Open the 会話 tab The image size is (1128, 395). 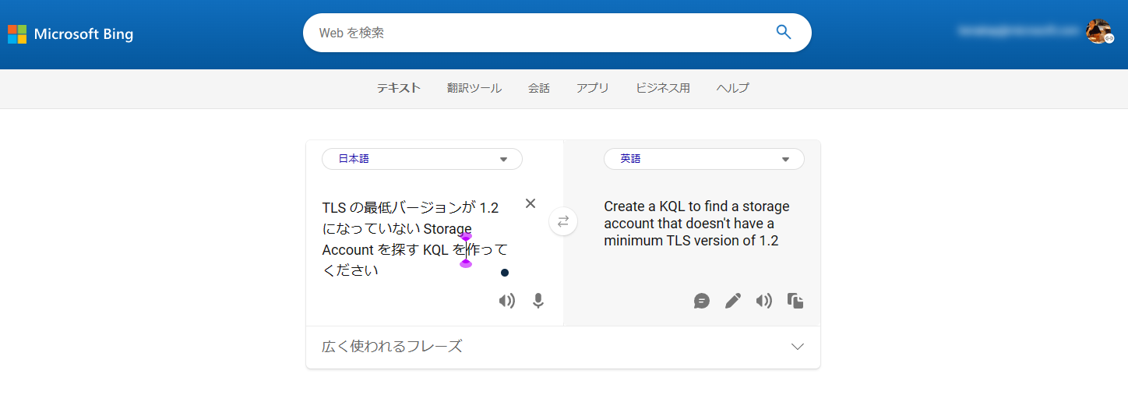(539, 88)
